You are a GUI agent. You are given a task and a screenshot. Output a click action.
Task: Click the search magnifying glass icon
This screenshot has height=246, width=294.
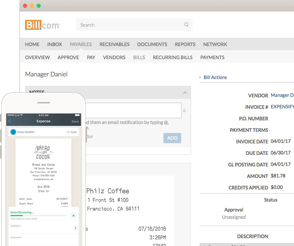186,24
